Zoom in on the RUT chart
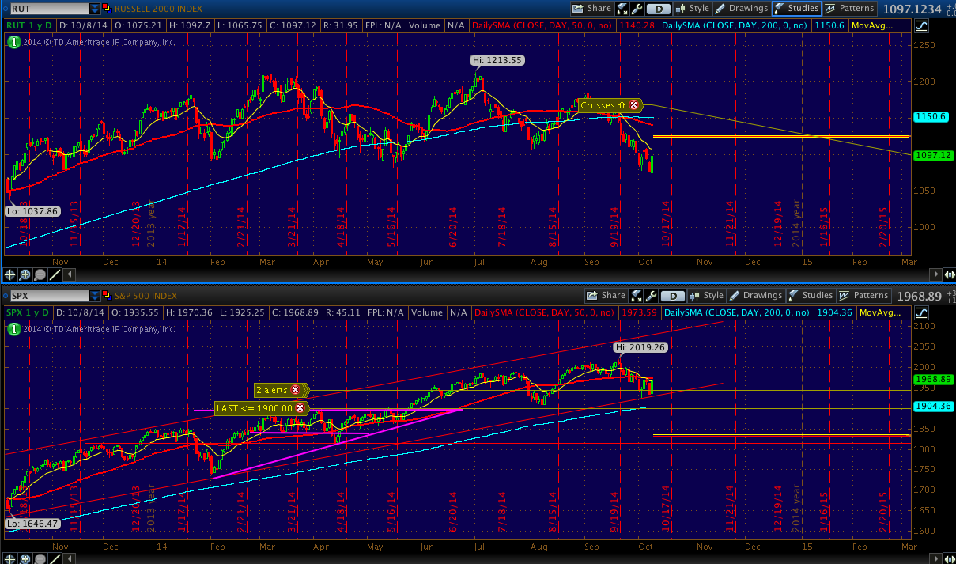Screen dimensions: 956x564 [25, 274]
